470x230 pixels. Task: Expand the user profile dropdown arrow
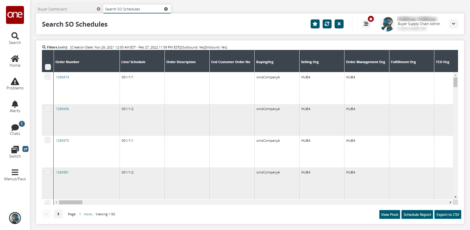[454, 24]
